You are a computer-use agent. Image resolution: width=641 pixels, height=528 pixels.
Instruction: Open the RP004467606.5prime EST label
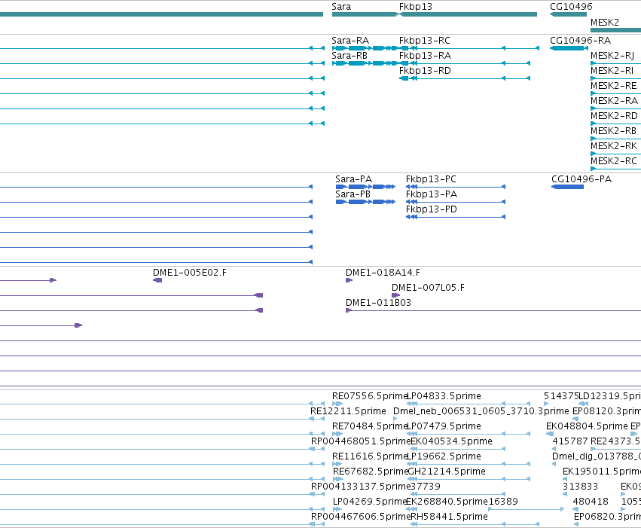point(361,517)
